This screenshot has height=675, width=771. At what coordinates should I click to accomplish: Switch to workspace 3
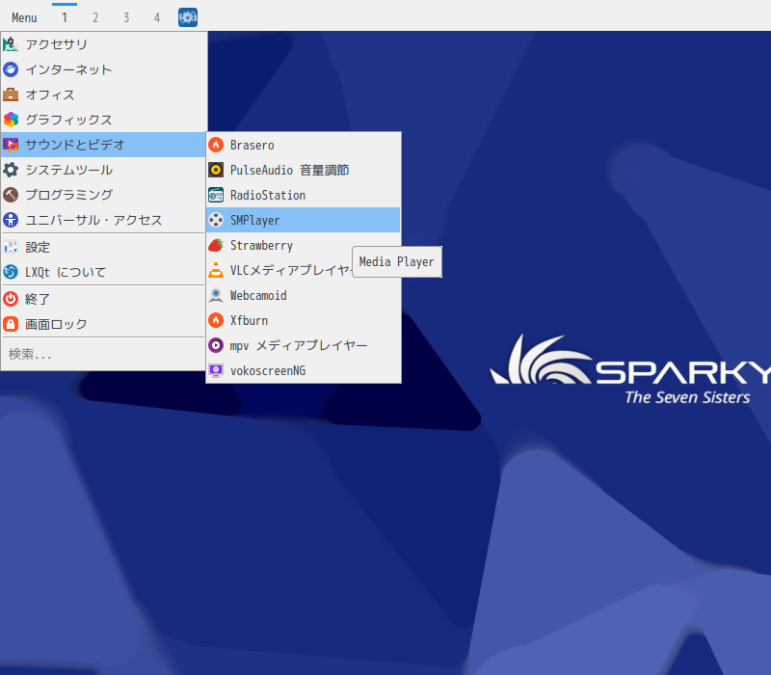[x=126, y=17]
